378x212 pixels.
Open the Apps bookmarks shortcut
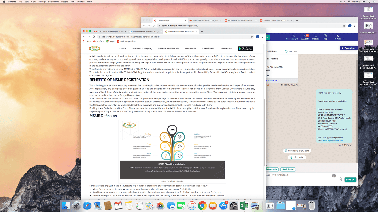point(87,41)
